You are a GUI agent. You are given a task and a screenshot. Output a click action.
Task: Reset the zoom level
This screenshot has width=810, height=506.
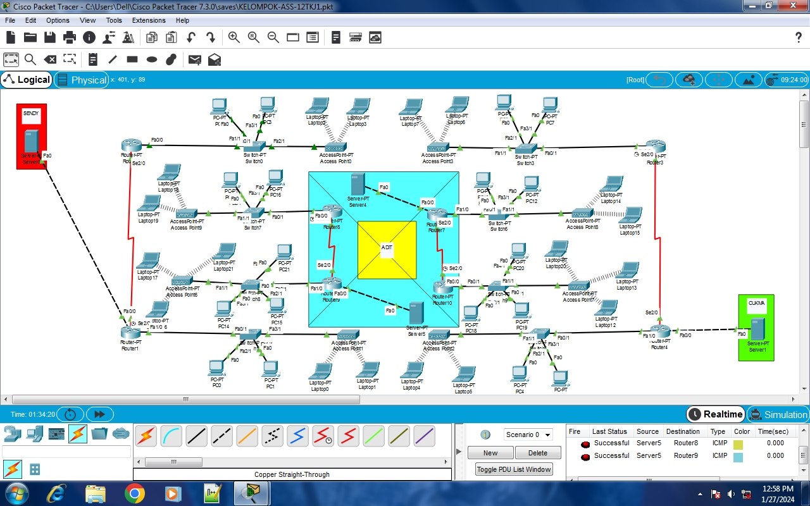(x=254, y=37)
